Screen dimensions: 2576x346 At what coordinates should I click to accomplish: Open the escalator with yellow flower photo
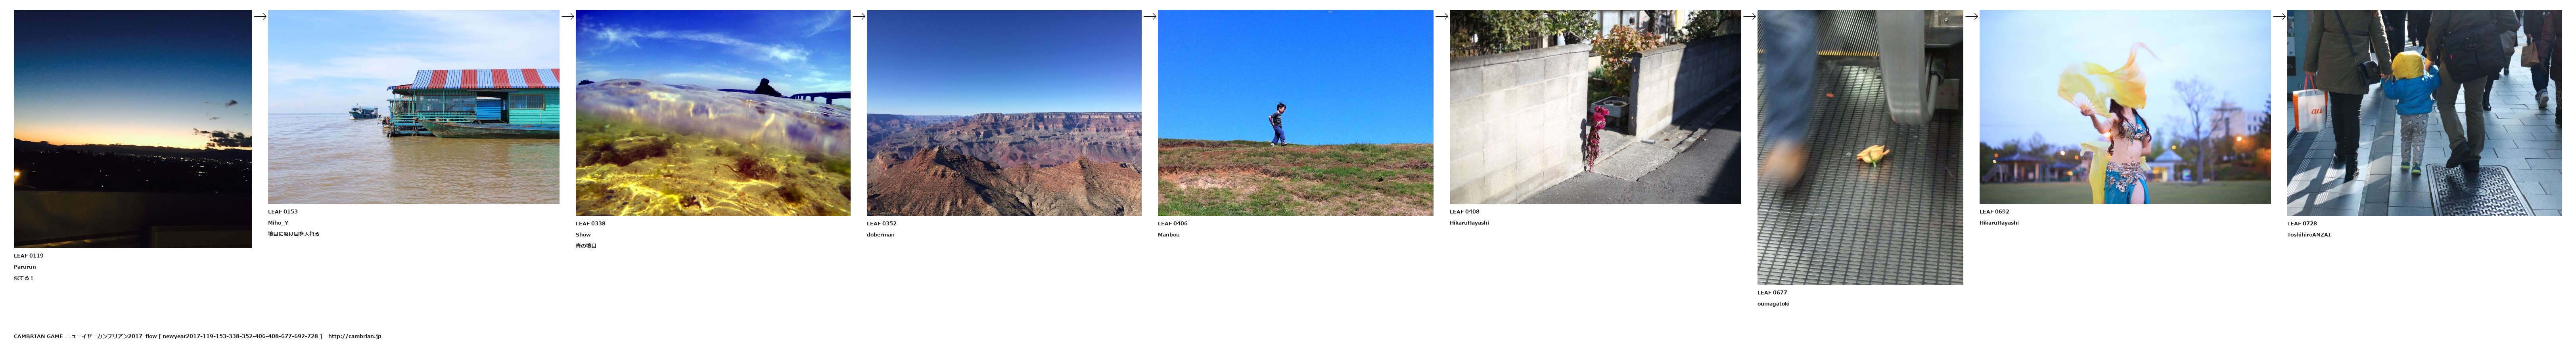coord(1860,147)
